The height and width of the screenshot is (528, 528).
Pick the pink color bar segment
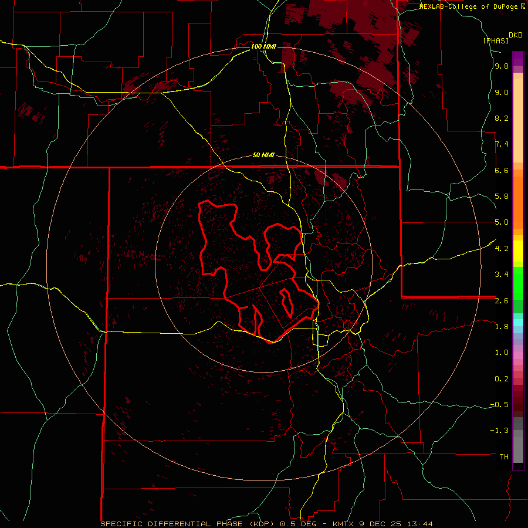point(518,356)
